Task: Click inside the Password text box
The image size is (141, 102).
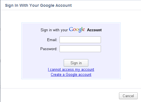Action: click(80, 49)
